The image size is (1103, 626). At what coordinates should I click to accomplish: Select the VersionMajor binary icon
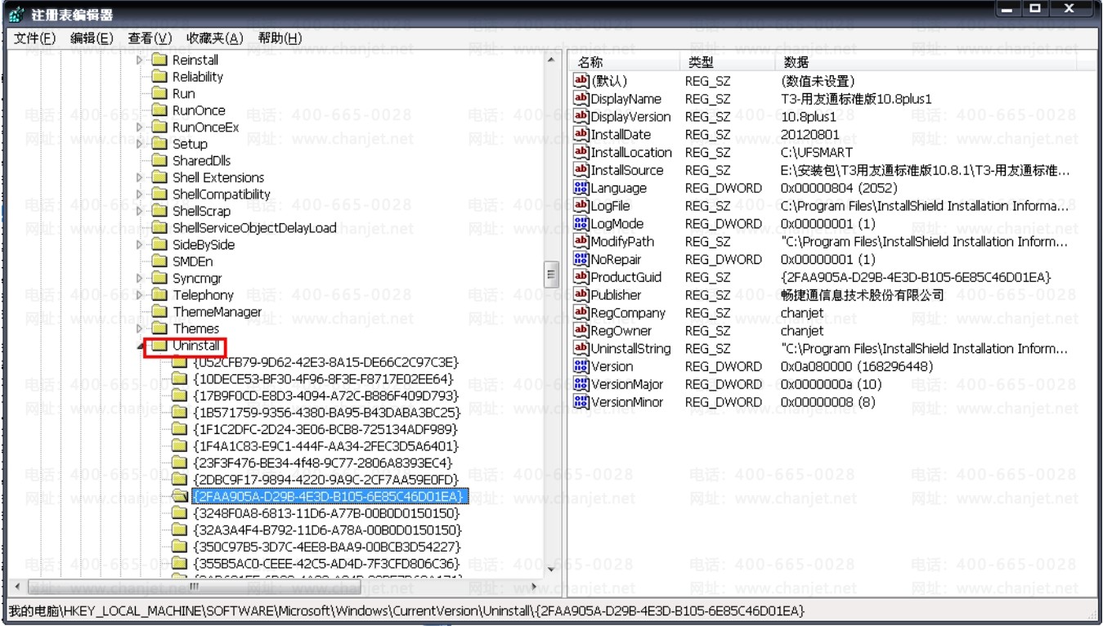pyautogui.click(x=582, y=384)
